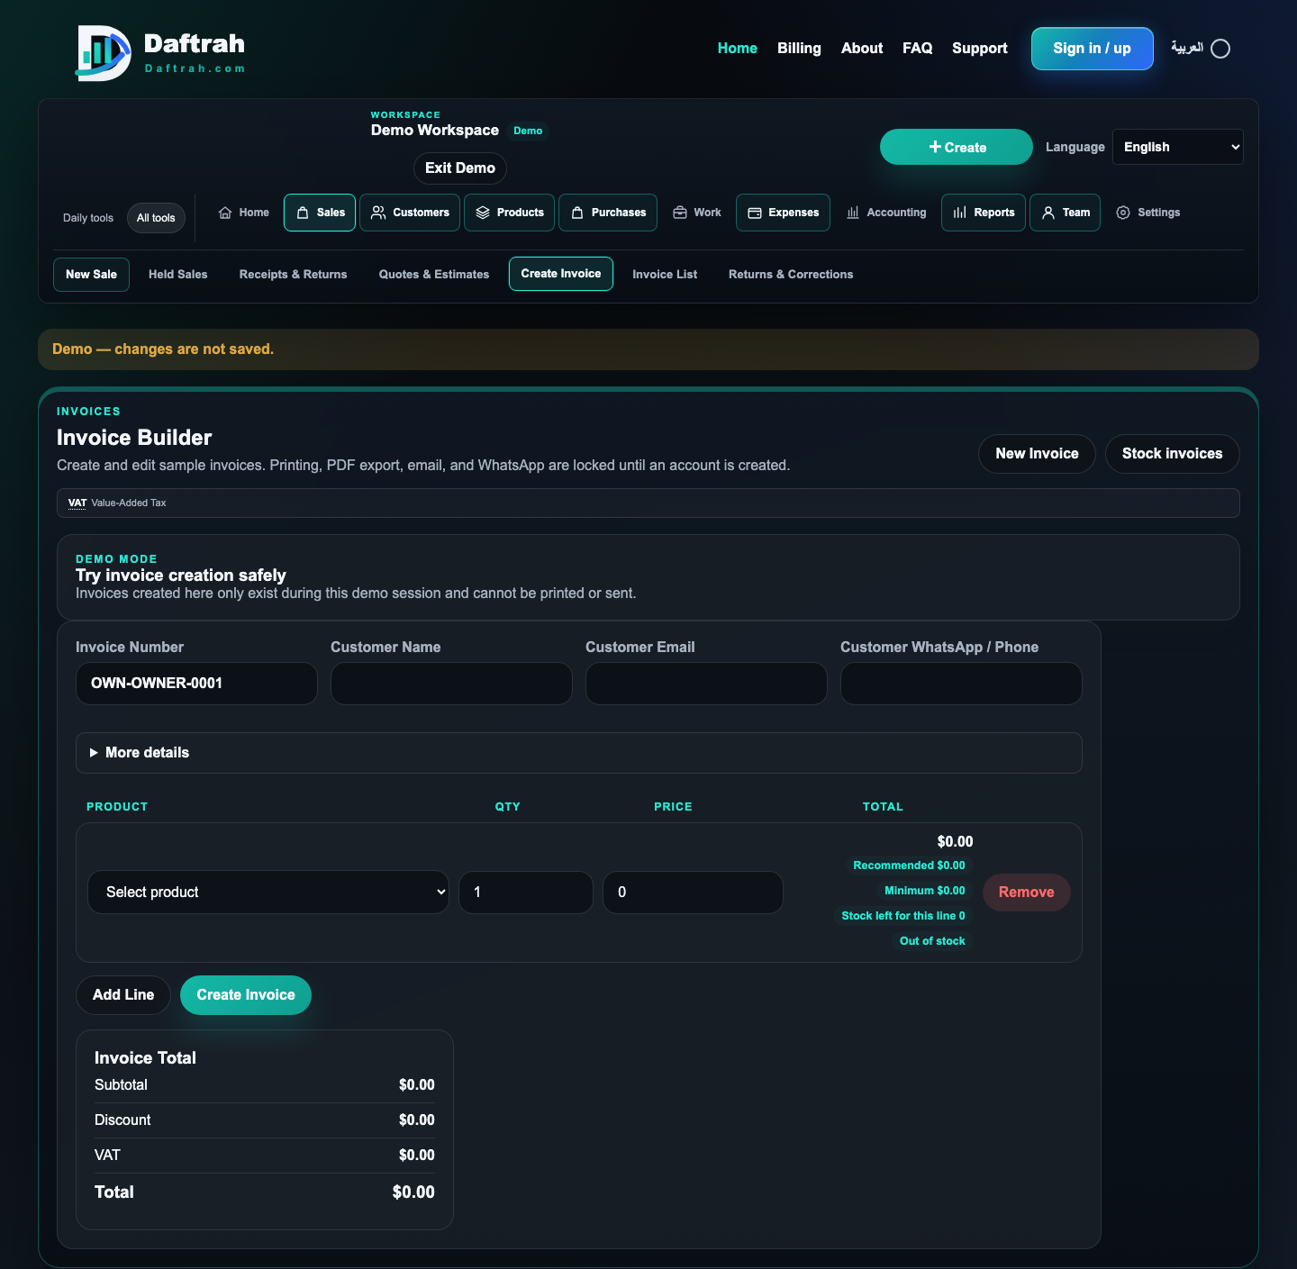Open the Billing link in top navigation
The image size is (1297, 1269).
pos(800,49)
